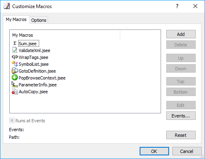Image resolution: width=205 pixels, height=159 pixels.
Task: Click the Edit button
Action: (181, 105)
